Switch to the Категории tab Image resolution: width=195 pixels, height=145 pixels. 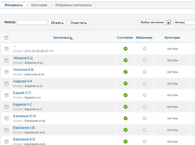39,5
